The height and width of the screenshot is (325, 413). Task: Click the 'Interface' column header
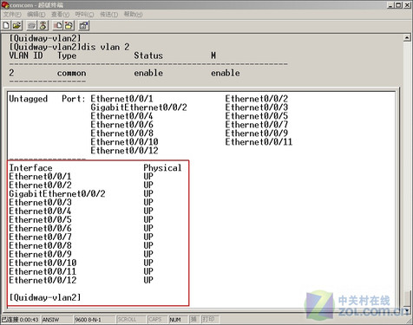(30, 168)
